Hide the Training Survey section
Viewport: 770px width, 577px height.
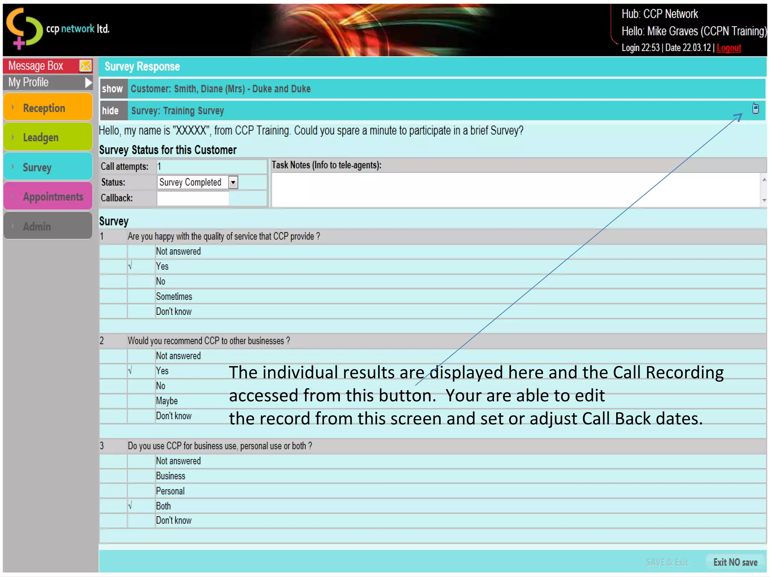tap(111, 111)
